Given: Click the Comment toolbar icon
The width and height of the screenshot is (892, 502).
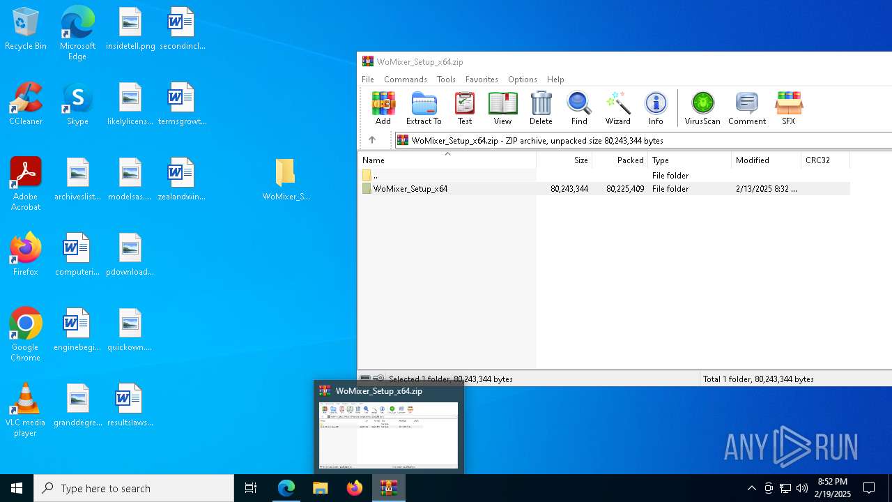Looking at the screenshot, I should click(747, 108).
